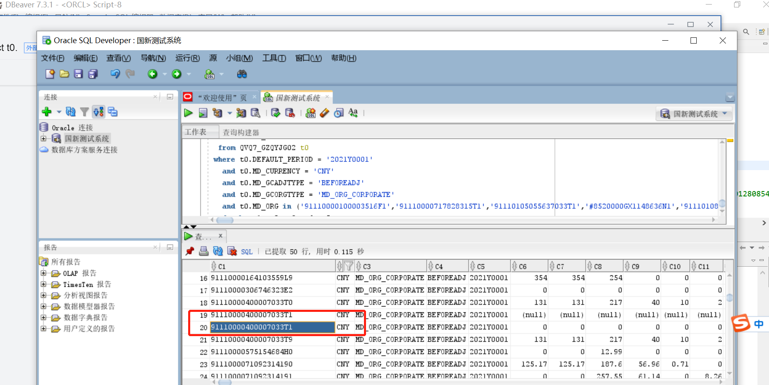Minimize the 连接 panel

170,97
